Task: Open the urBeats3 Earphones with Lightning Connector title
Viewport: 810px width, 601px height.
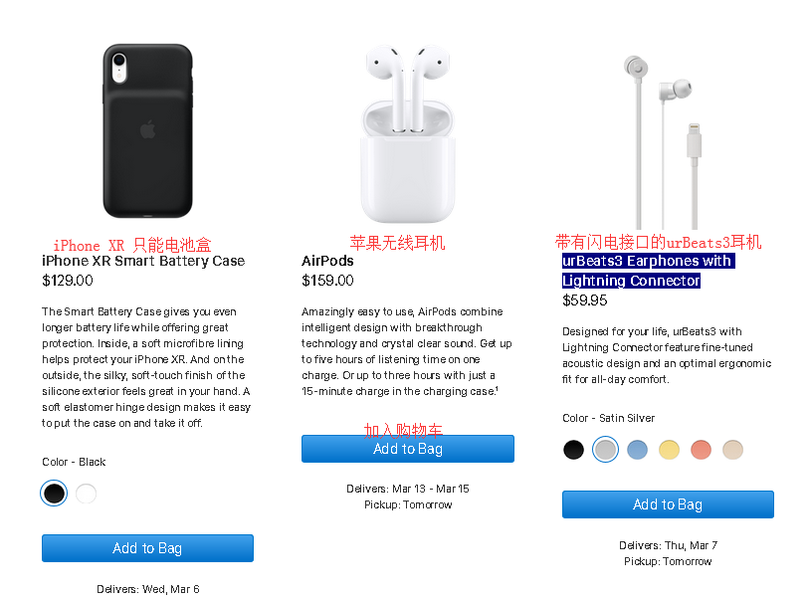Action: [x=647, y=271]
